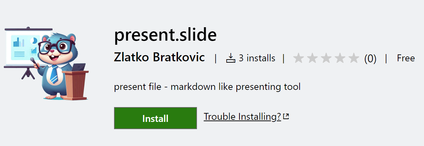Click the mascot's glasses in the logo

56,47
